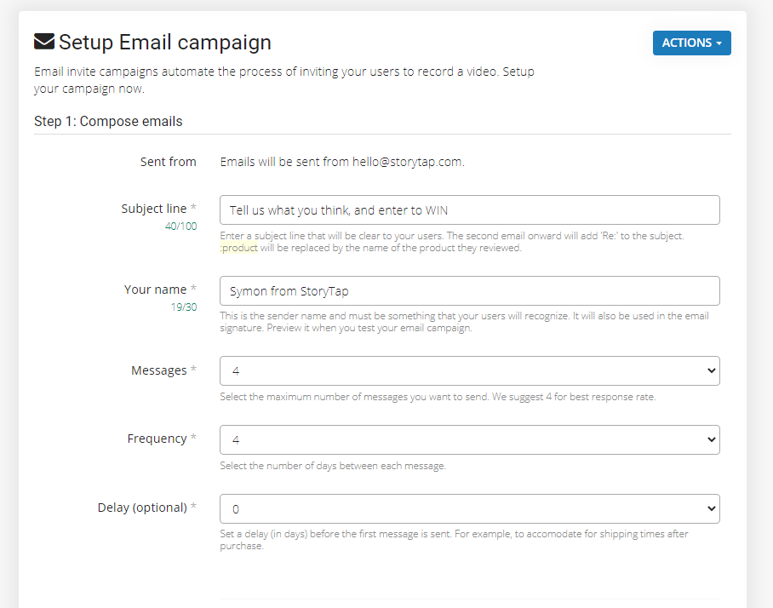Expand the Delay (optional) dropdown

click(469, 509)
